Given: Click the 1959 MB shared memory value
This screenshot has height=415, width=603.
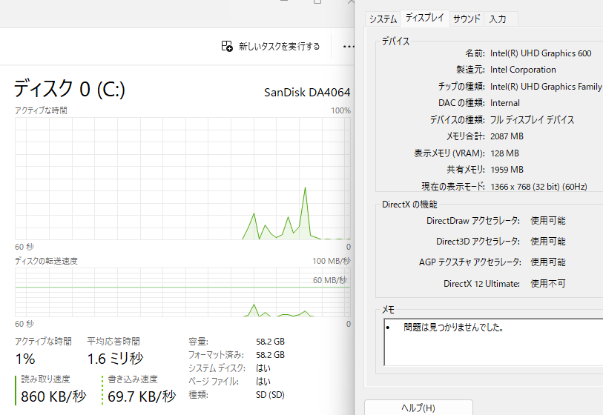Looking at the screenshot, I should pos(507,170).
